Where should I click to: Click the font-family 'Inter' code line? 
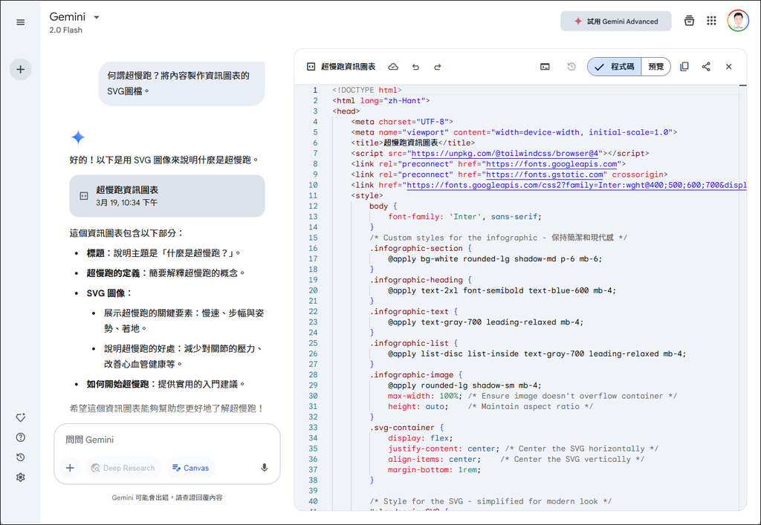pyautogui.click(x=464, y=217)
